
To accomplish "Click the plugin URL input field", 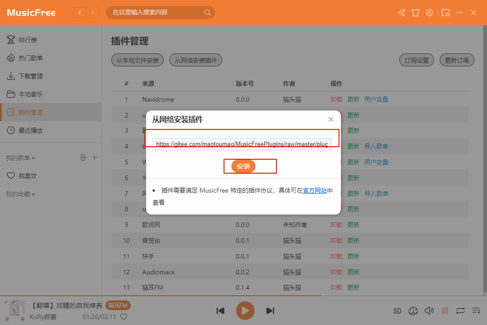I will [x=243, y=143].
